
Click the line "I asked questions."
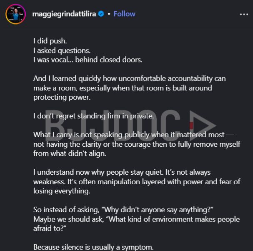pyautogui.click(x=62, y=50)
